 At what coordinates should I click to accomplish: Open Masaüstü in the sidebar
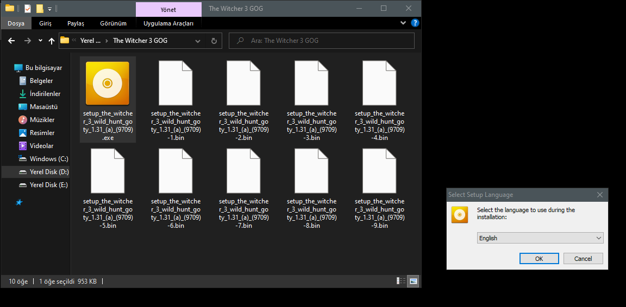(x=39, y=107)
